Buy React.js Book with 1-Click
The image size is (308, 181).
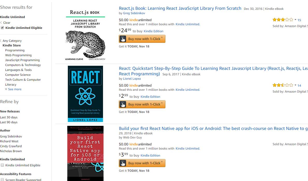(142, 39)
